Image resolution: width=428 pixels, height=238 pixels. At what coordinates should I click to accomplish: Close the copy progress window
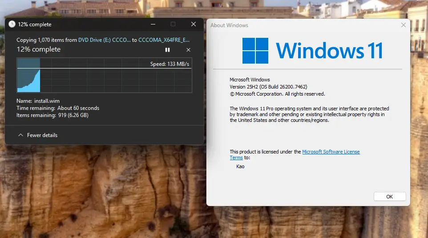[194, 24]
